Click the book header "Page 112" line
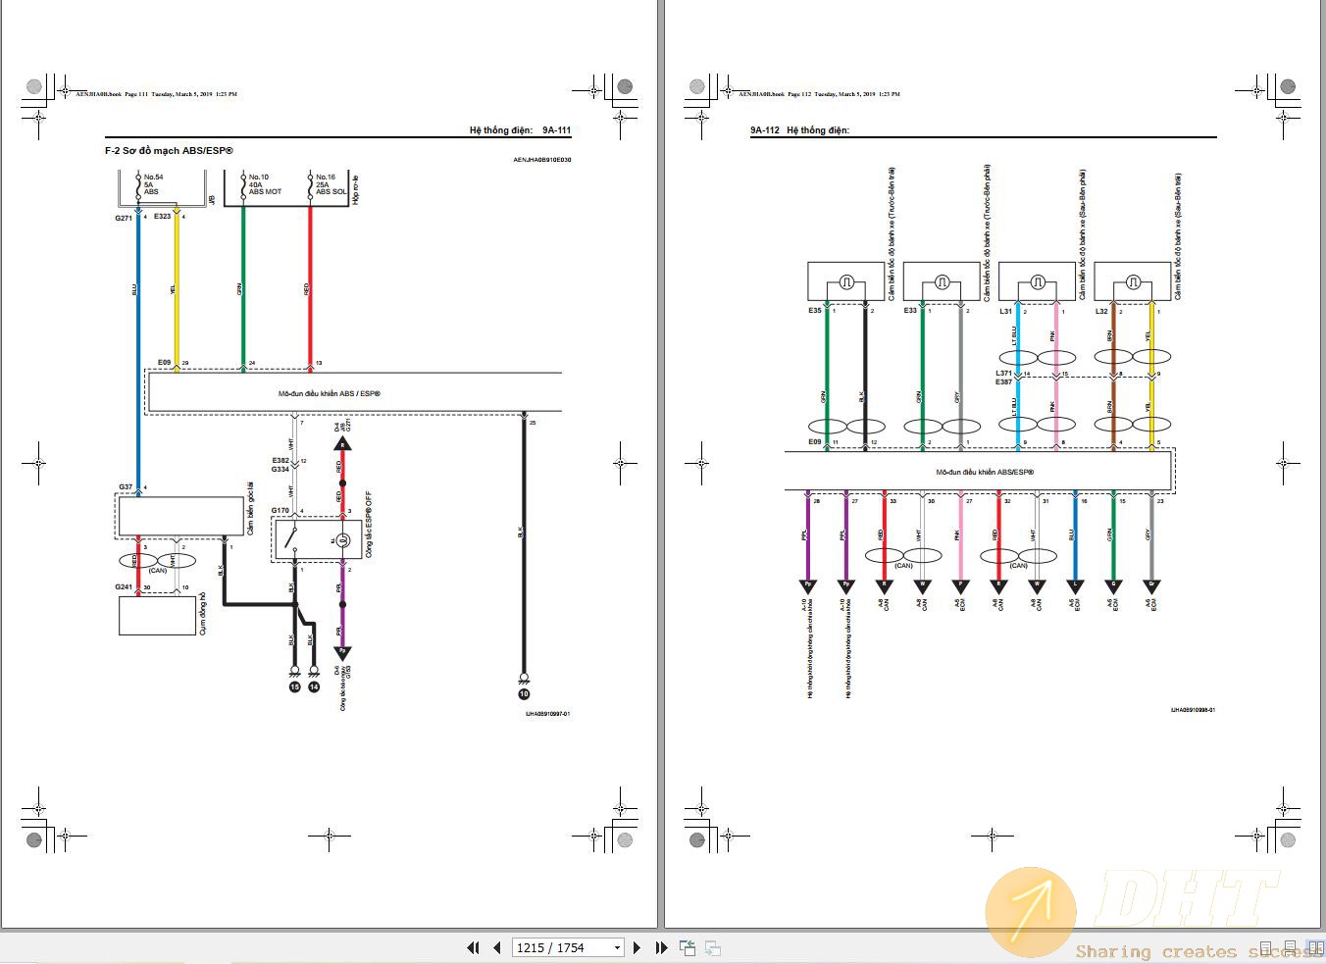Image resolution: width=1326 pixels, height=964 pixels. click(x=820, y=94)
